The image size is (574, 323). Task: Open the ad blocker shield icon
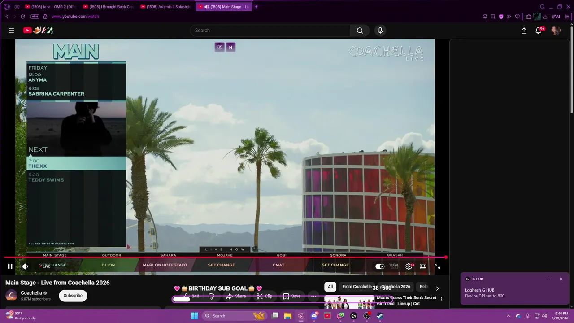[501, 17]
